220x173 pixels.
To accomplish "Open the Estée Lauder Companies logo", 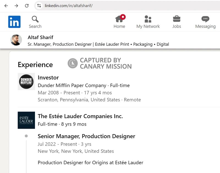I will (x=26, y=120).
